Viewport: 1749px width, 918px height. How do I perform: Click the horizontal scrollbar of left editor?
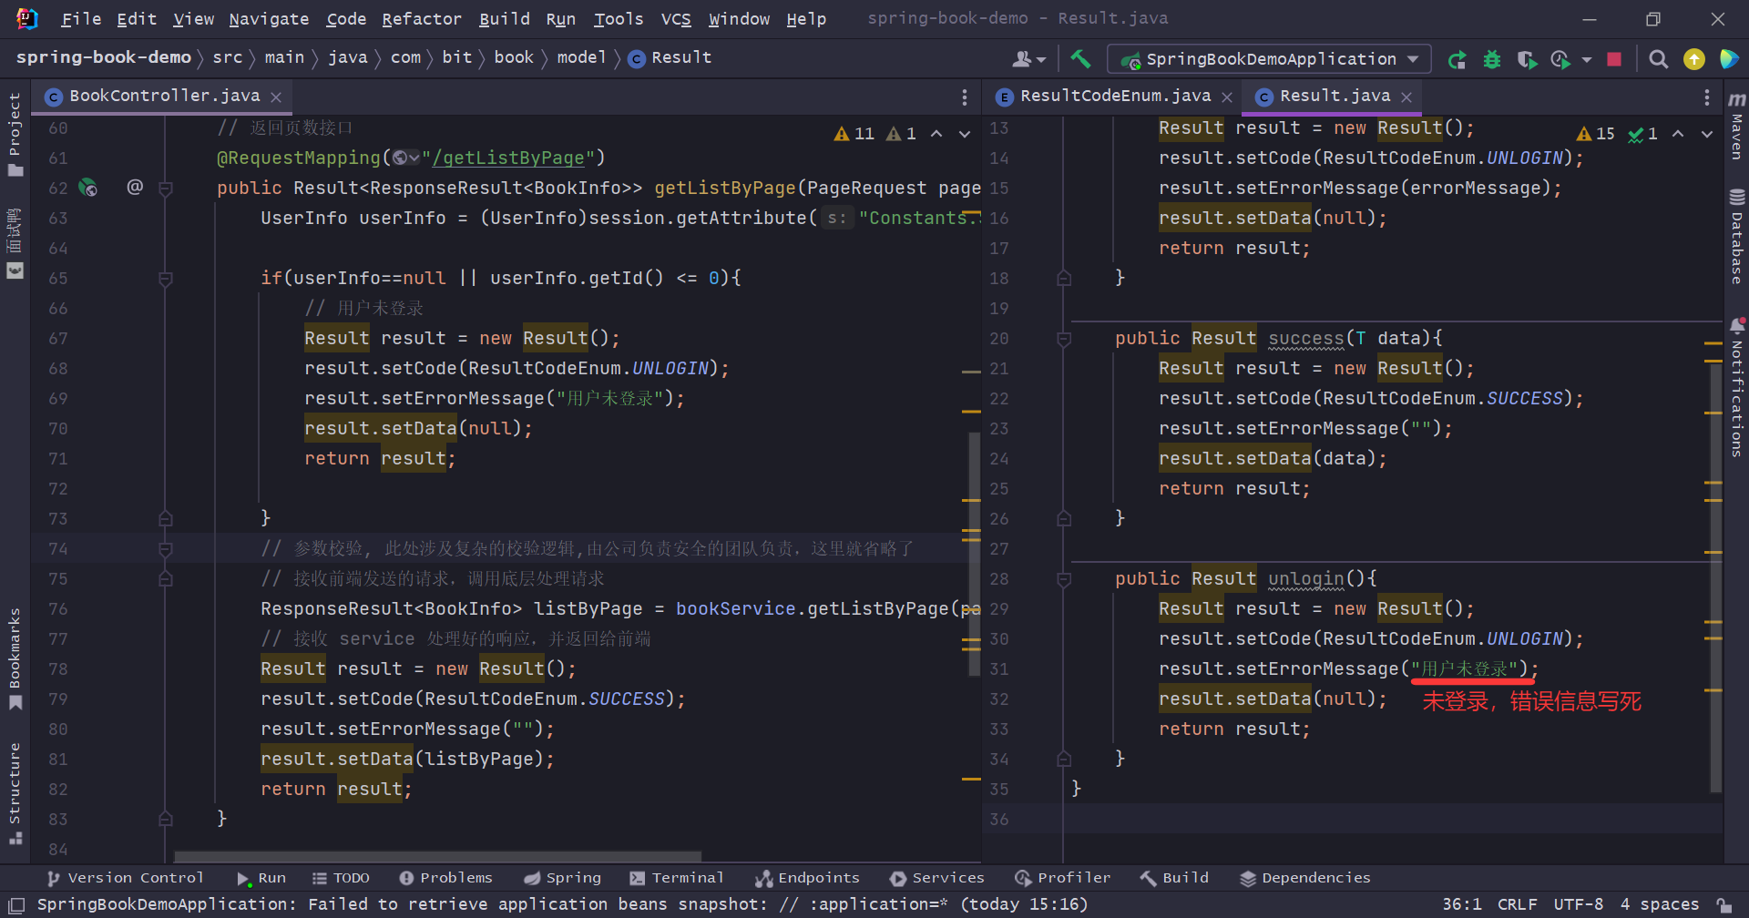point(437,856)
